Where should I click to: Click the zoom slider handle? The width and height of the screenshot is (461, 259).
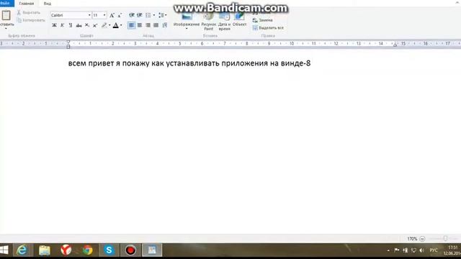click(x=445, y=239)
